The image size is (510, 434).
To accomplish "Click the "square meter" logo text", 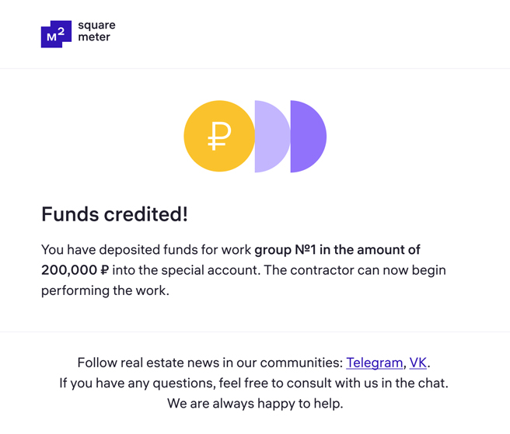I will pos(96,31).
